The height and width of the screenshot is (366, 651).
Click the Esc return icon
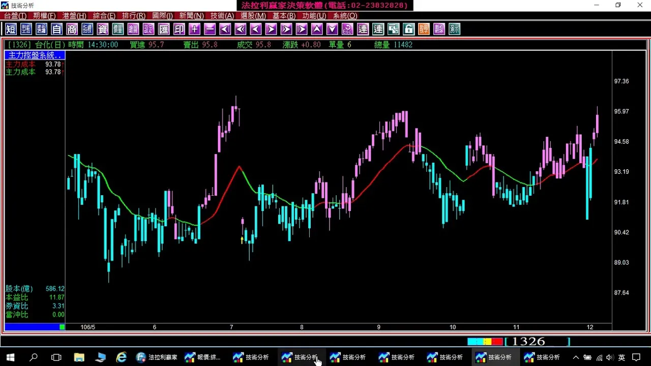[x=347, y=29]
